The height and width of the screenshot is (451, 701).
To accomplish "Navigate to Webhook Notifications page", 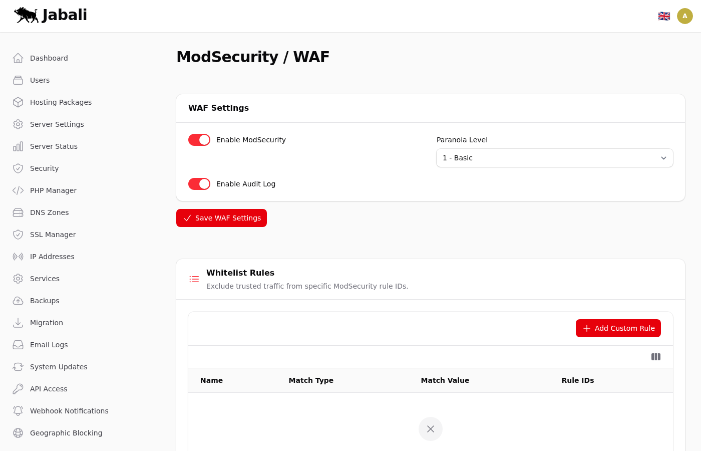I will pyautogui.click(x=69, y=411).
